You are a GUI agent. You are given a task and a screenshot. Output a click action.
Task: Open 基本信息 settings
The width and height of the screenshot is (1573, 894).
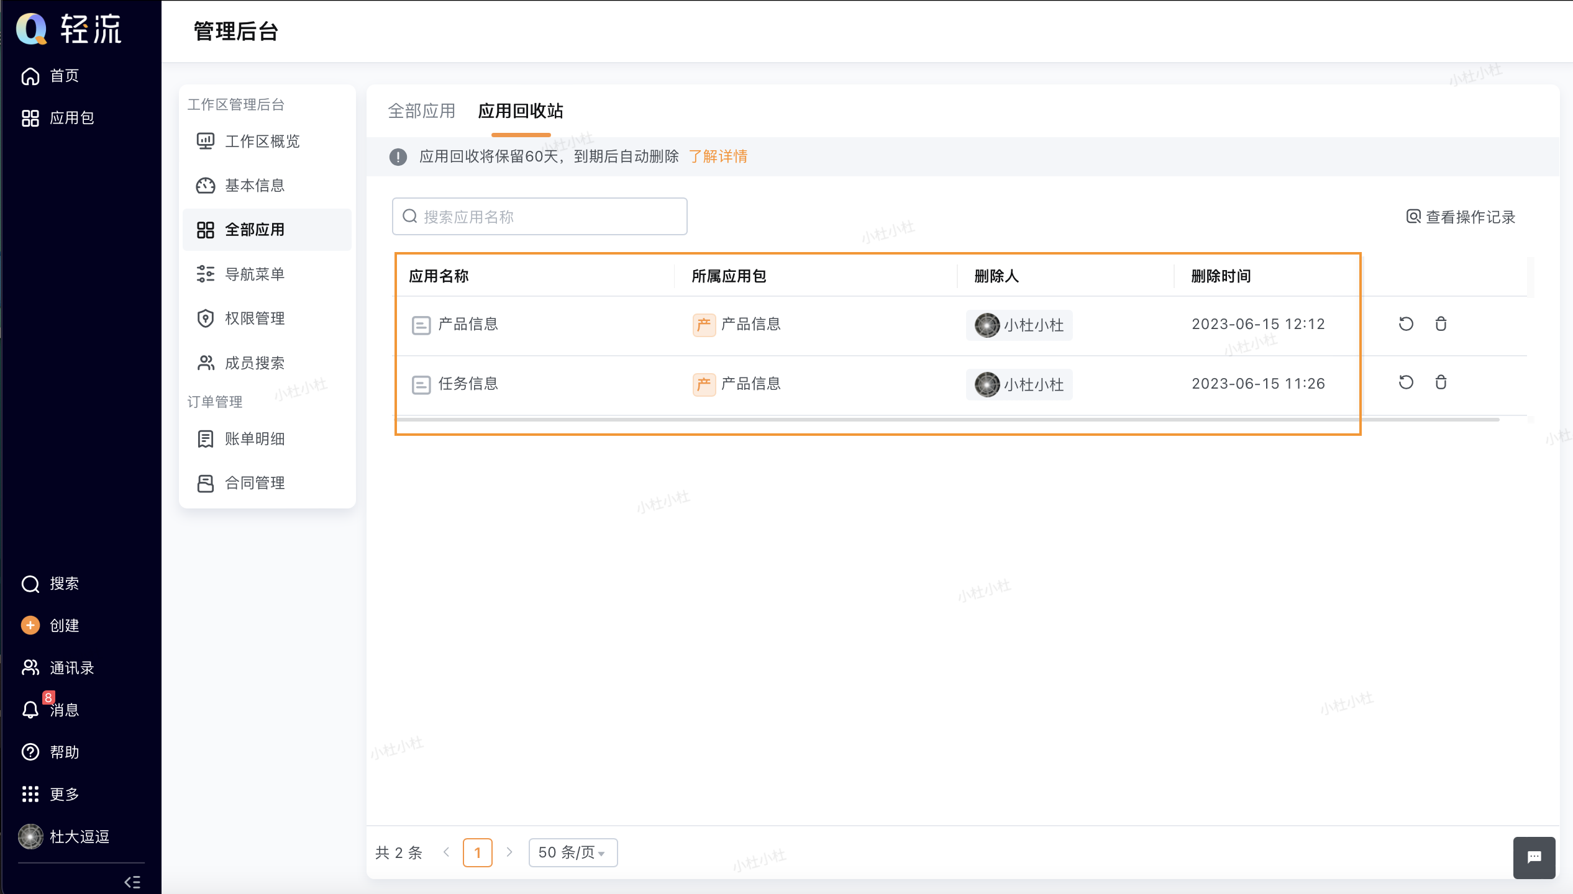click(267, 186)
